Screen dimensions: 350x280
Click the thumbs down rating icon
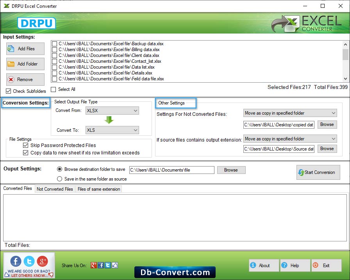click(x=51, y=275)
